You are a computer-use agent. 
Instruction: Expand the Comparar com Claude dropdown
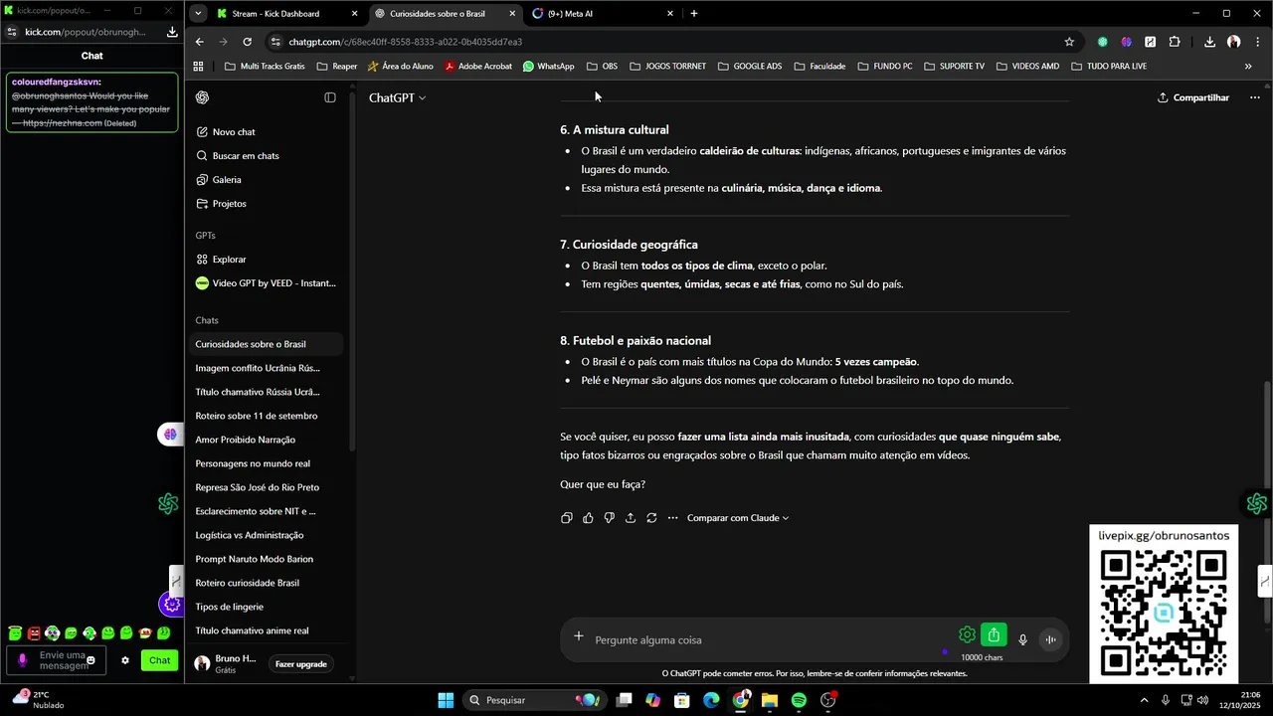click(x=738, y=518)
